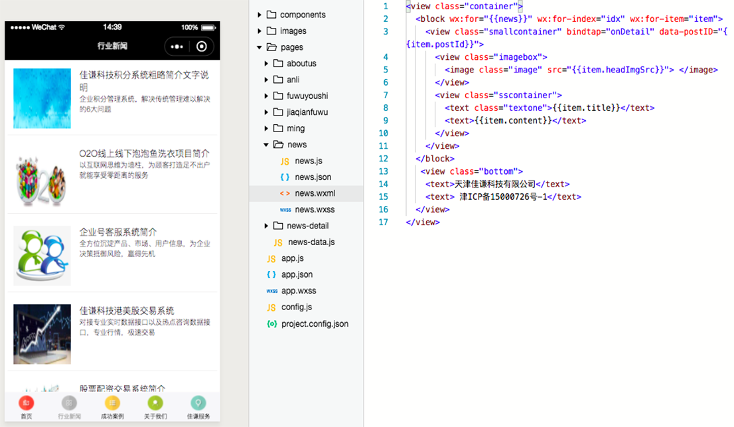Open the news.json file
This screenshot has height=427, width=734.
313,177
